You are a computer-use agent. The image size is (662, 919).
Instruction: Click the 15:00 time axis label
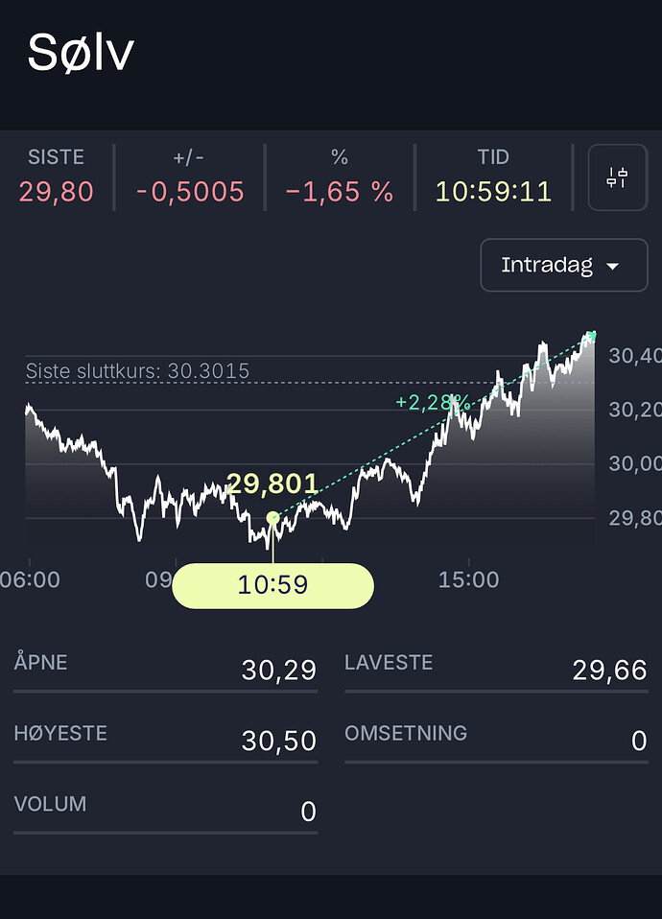point(468,579)
